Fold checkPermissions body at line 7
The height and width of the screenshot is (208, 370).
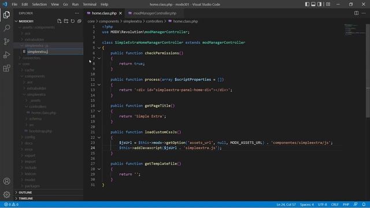[x=99, y=58]
